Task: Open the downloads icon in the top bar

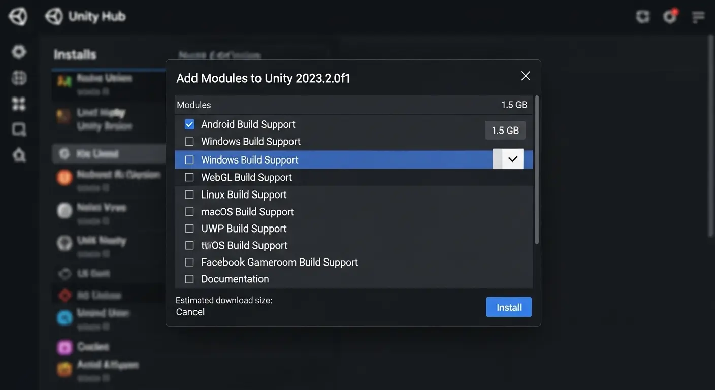Action: point(642,16)
